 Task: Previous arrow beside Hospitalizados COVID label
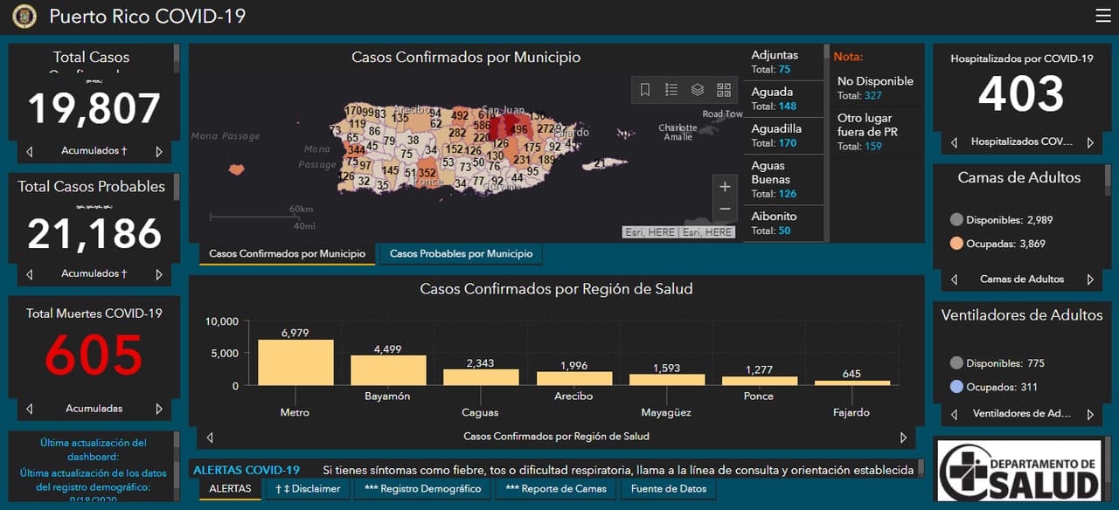tap(954, 141)
